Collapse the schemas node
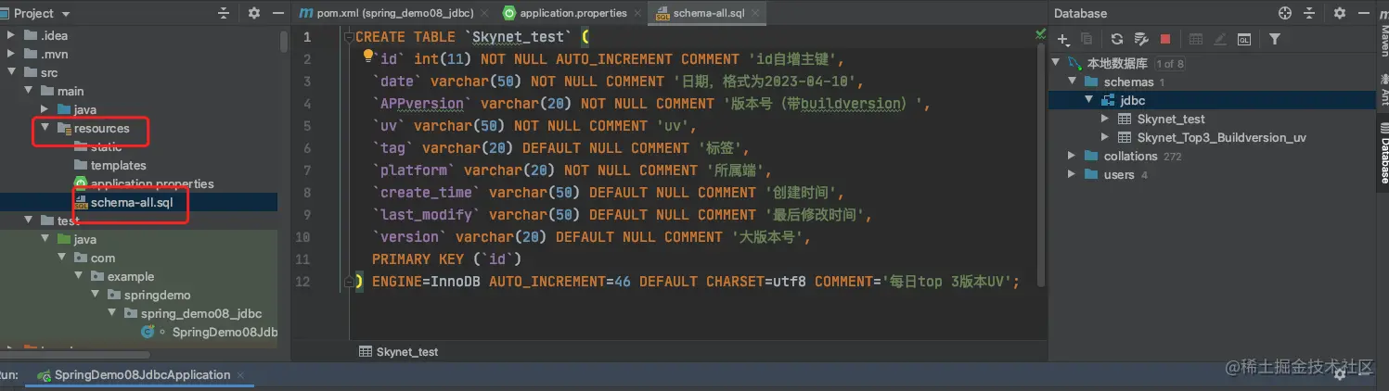Image resolution: width=1389 pixels, height=391 pixels. pos(1073,82)
